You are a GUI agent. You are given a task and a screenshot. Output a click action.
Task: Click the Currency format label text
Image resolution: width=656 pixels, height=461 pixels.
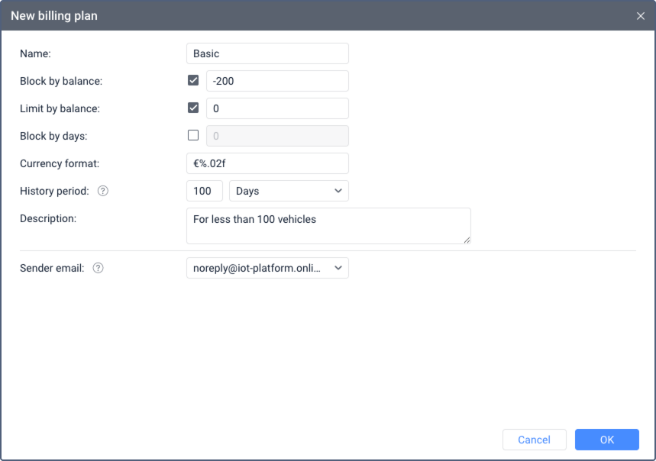tap(60, 163)
